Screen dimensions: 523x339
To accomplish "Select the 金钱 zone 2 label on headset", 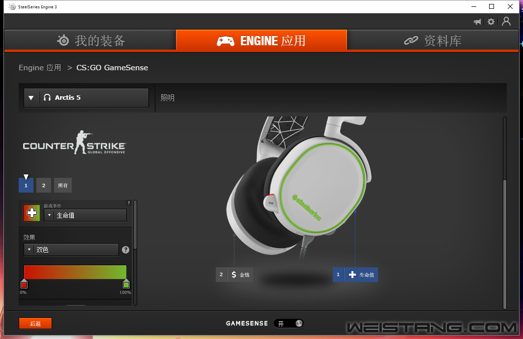I will [234, 275].
